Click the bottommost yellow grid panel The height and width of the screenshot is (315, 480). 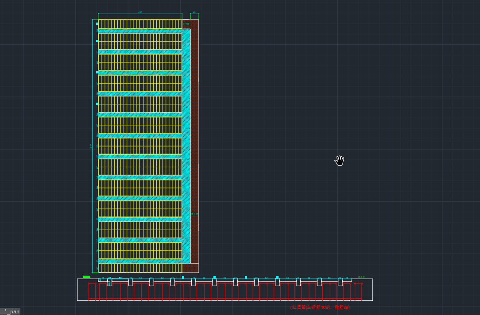[140, 268]
